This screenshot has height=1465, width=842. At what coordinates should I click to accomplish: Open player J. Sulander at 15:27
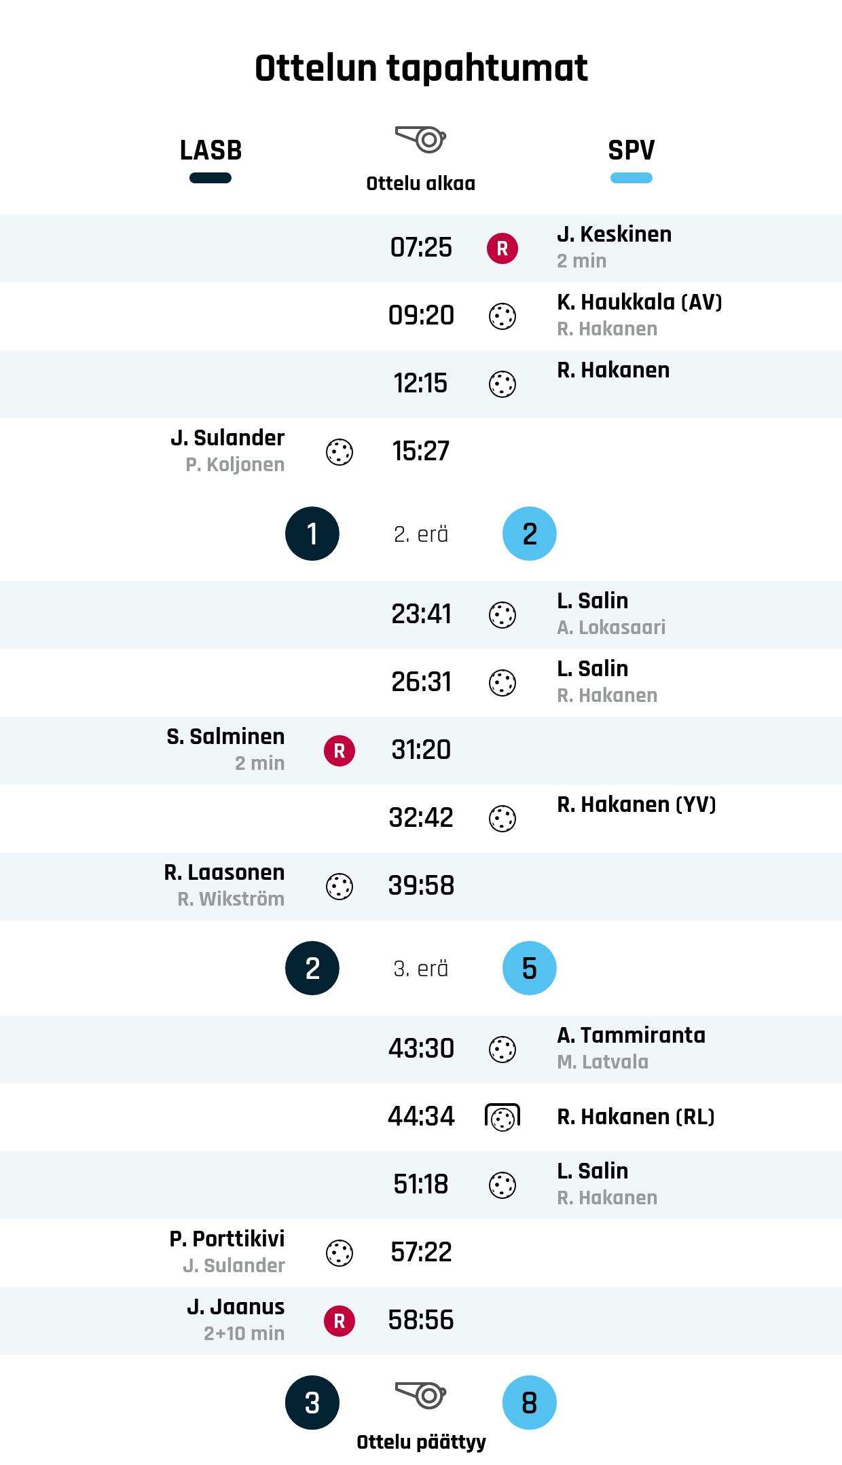[x=227, y=438]
